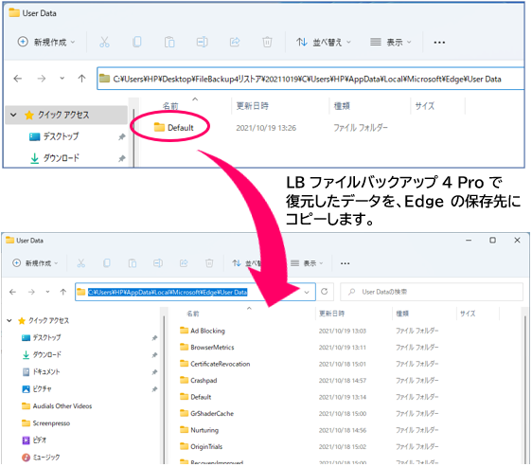
Task: Click Delete trash icon in top window toolbar
Action: [267, 42]
